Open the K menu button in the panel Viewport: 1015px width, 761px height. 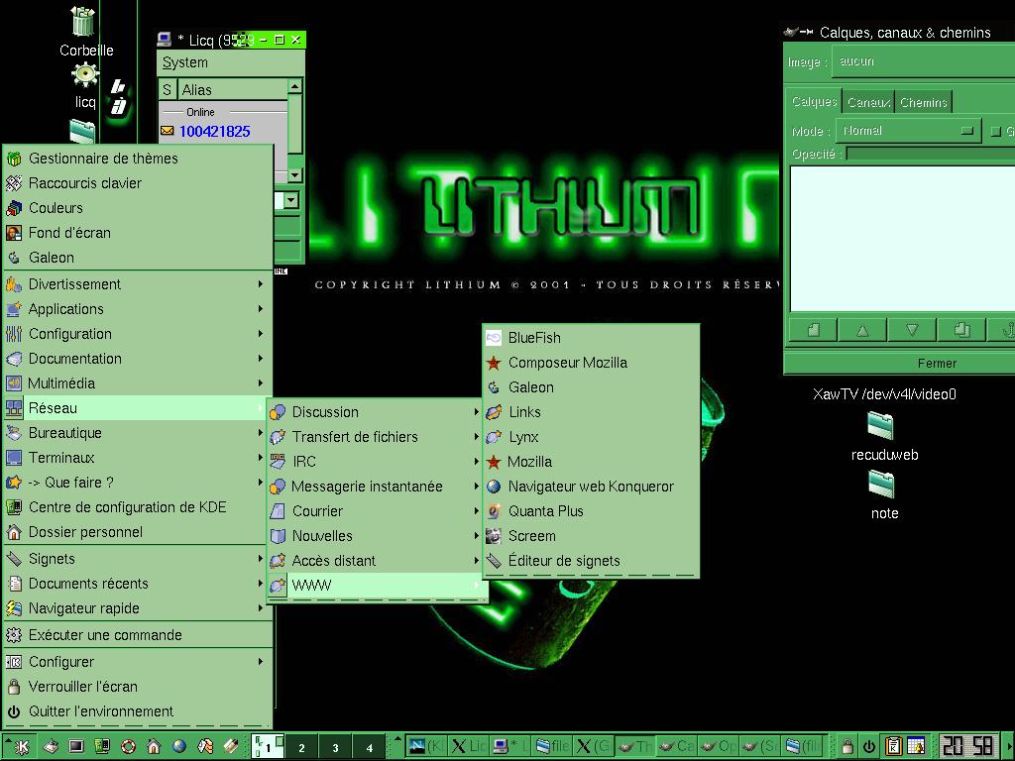22,747
